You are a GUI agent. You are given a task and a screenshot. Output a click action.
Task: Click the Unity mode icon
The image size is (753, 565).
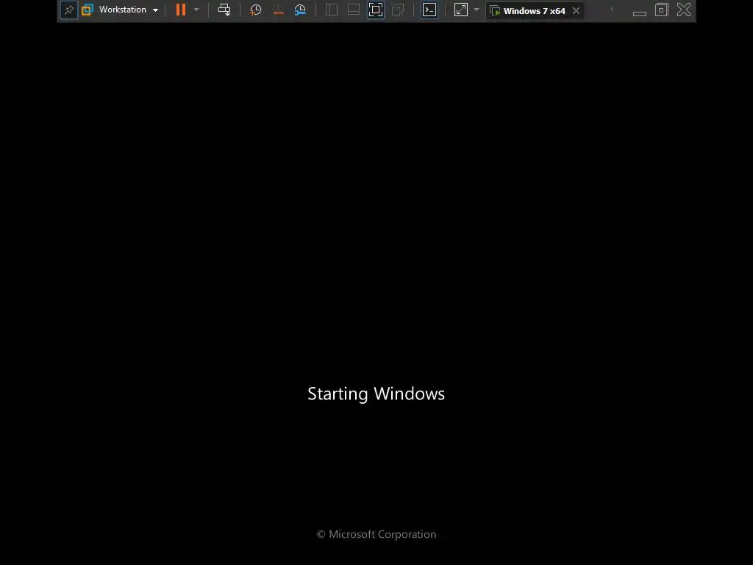coord(398,10)
